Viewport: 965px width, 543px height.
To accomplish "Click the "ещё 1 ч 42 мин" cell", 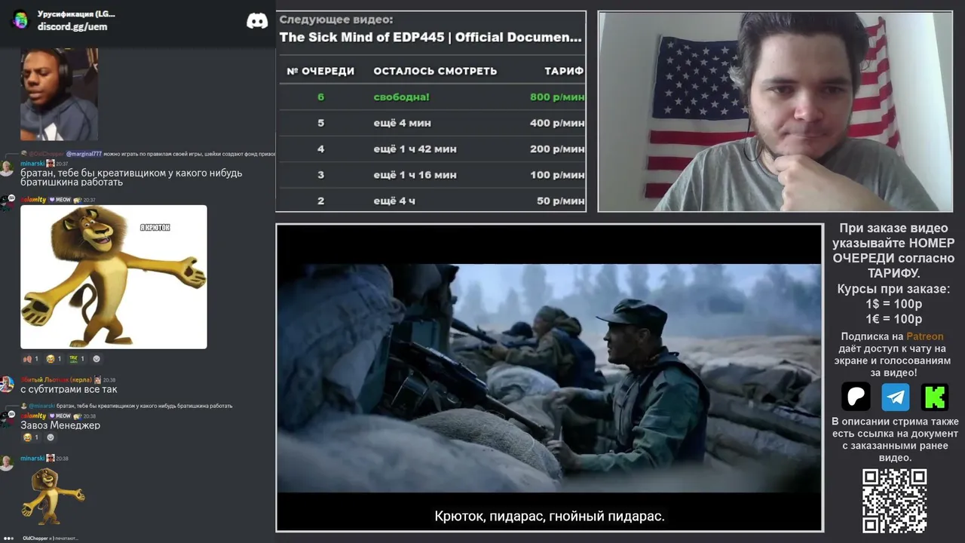I will (x=415, y=149).
